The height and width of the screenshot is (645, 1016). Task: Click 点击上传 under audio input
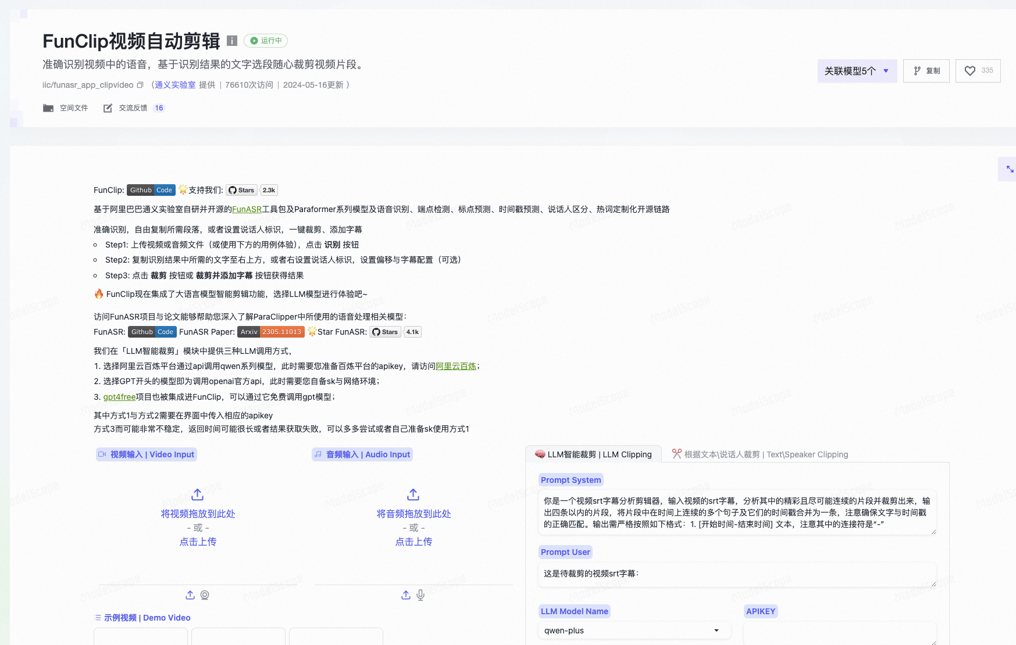pyautogui.click(x=413, y=542)
